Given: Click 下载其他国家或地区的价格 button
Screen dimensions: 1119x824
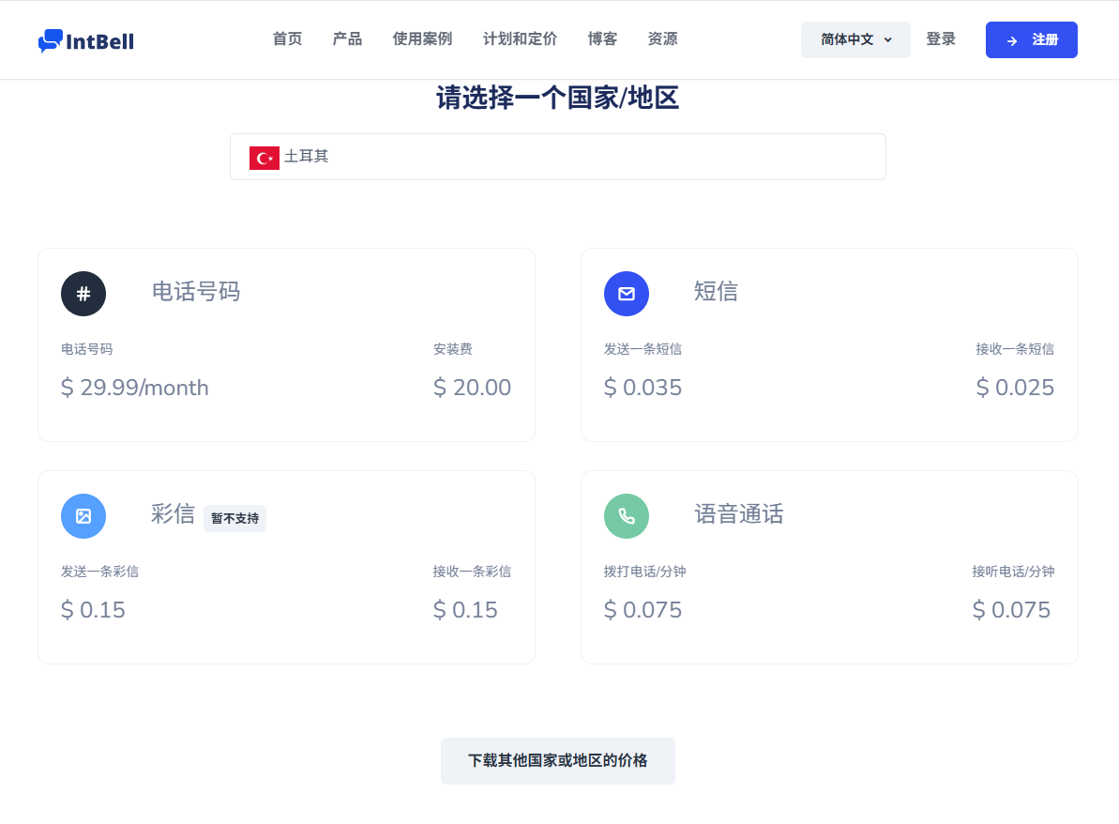Looking at the screenshot, I should point(558,761).
